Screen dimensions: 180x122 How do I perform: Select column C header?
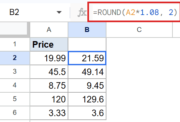pos(139,30)
